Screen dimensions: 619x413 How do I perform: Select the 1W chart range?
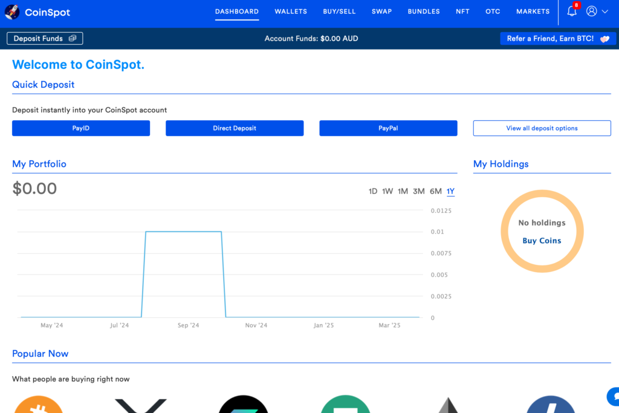pyautogui.click(x=387, y=191)
